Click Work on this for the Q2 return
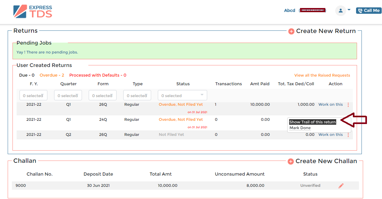This screenshot has height=199, width=382. 330,135
